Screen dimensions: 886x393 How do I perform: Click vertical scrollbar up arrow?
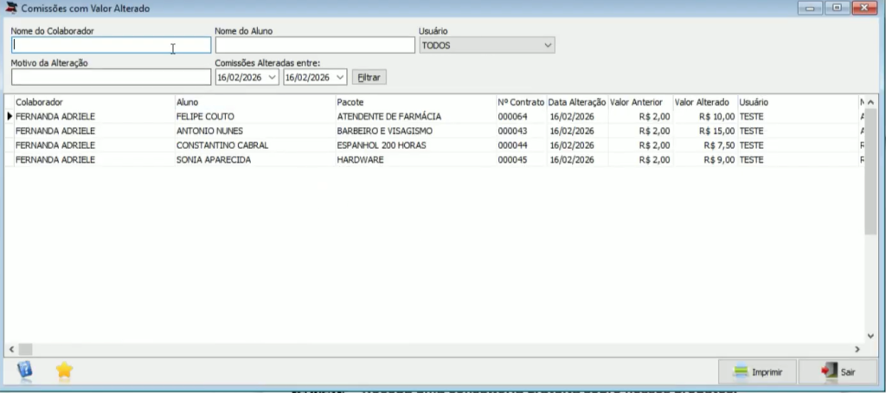click(x=870, y=102)
